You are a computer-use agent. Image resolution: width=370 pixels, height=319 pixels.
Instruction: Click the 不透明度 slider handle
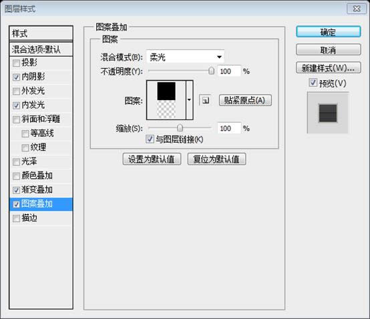click(211, 71)
